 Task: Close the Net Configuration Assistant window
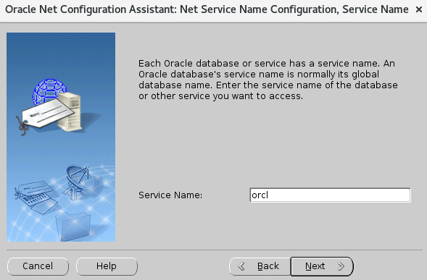[419, 10]
